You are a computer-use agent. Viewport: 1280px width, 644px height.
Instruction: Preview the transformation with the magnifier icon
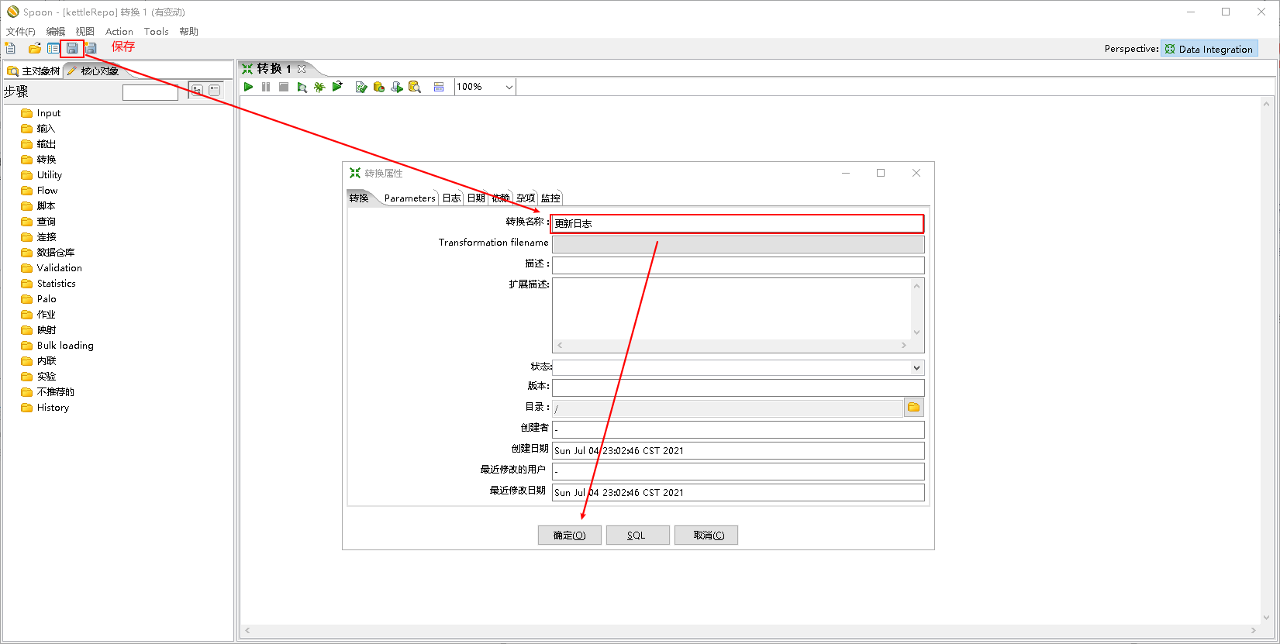(x=302, y=87)
